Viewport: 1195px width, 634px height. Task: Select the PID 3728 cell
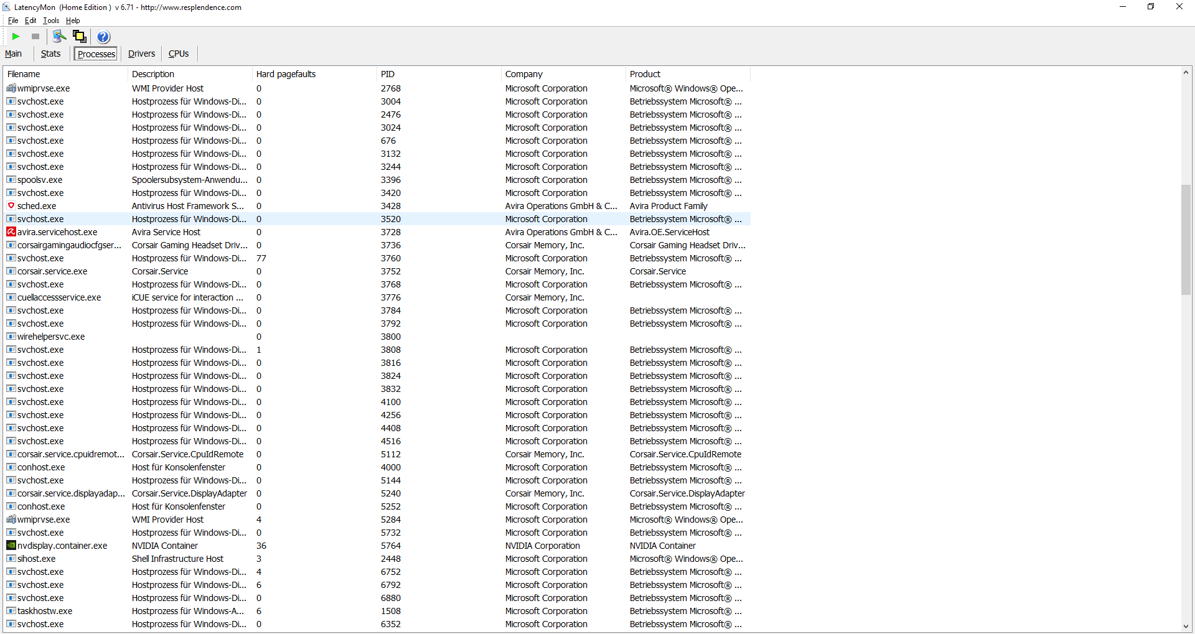pos(391,232)
